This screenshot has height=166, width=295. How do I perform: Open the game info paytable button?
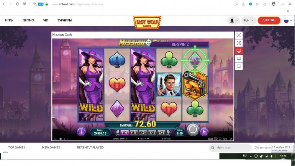(x=81, y=132)
